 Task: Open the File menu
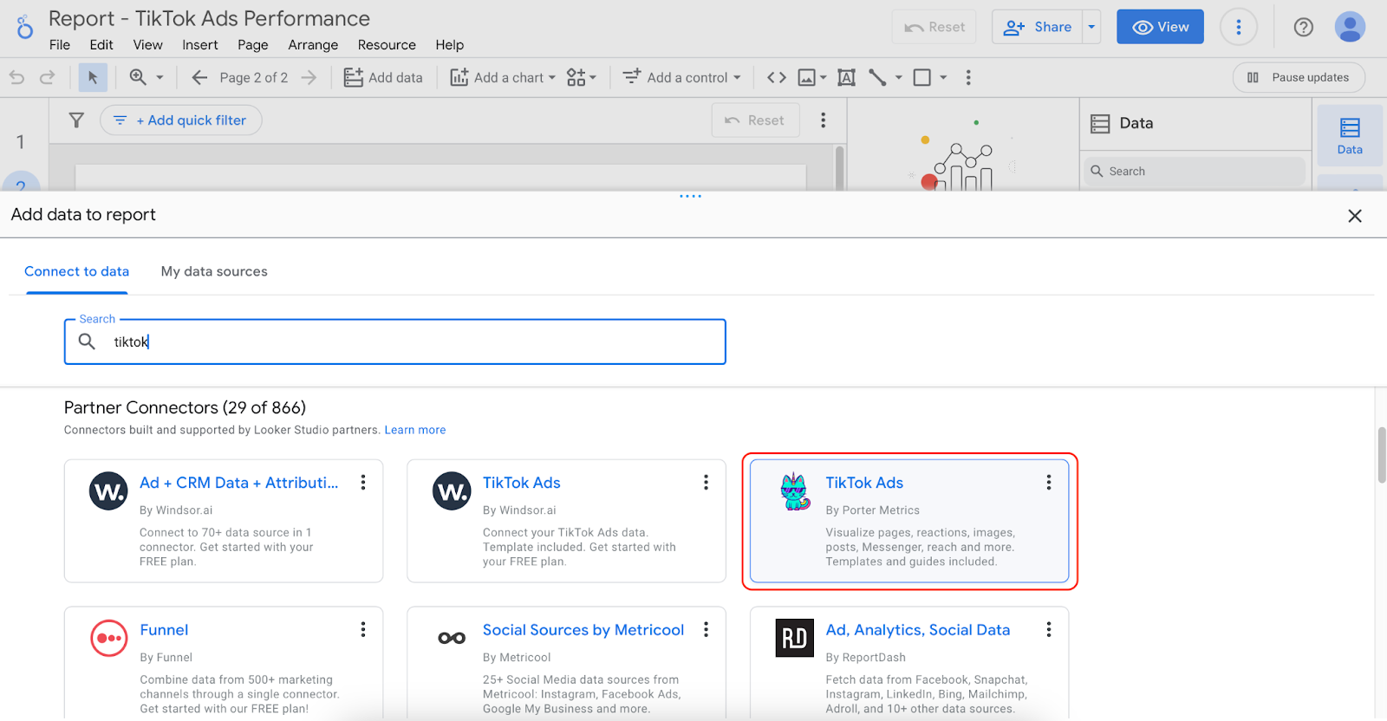click(x=60, y=45)
